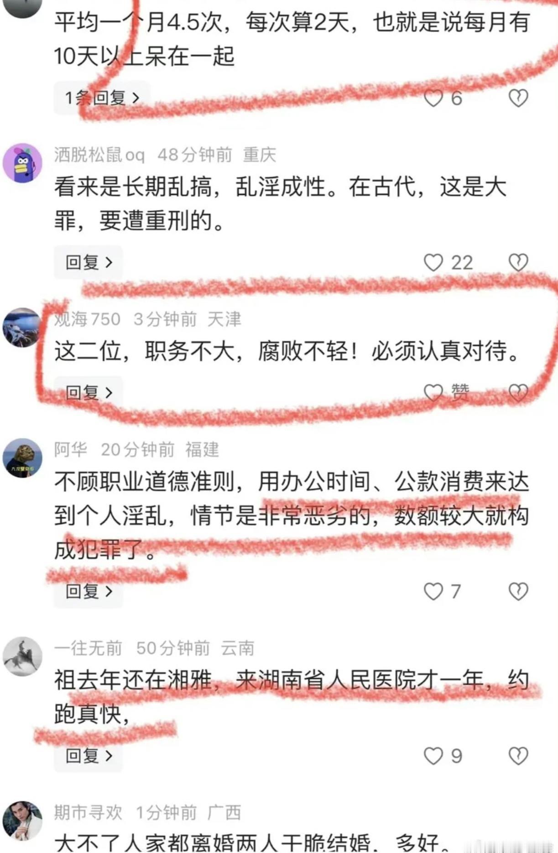Open 洒脱松鼠oq's avatar profile
Image resolution: width=558 pixels, height=853 pixels.
(22, 163)
